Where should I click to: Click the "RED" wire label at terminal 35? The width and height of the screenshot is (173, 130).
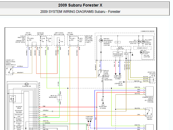(44, 106)
